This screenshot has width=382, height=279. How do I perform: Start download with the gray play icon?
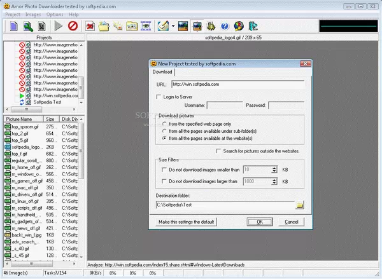point(58,26)
